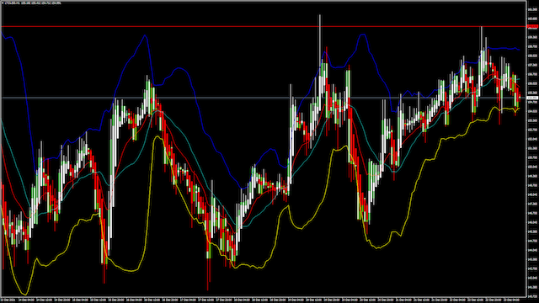Click the yellow band's lowest dip at far left
Screen dimensions: 539x303
click(x=24, y=295)
